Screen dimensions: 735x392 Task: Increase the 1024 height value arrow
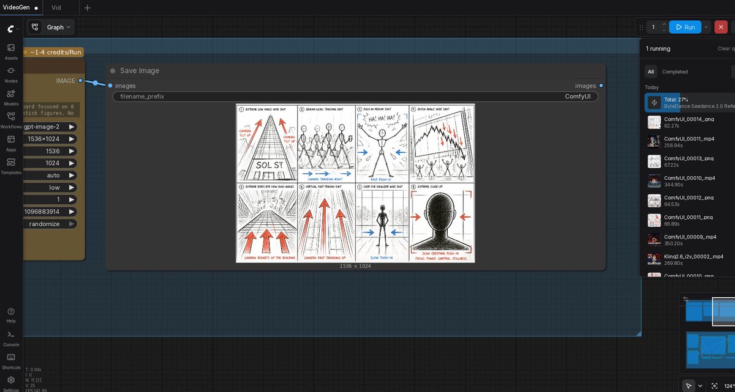[72, 163]
